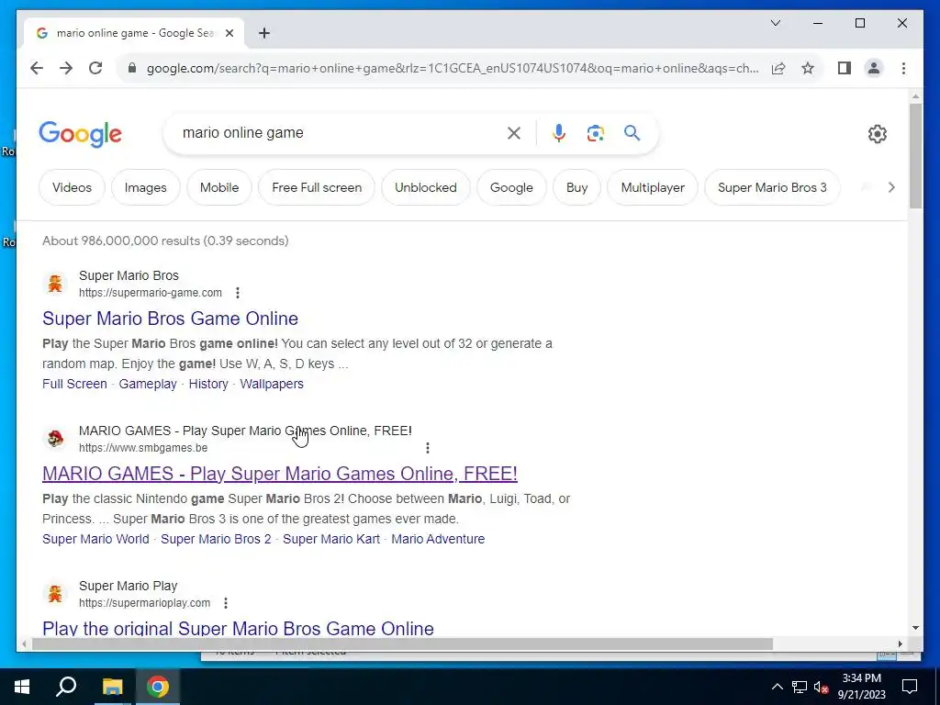Follow the Gameplay sitelink
Screen dimensions: 940x705
tap(148, 384)
